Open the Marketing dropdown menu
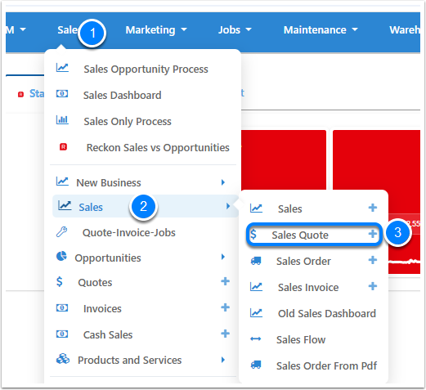Viewport: 426px width, 390px height. point(156,30)
